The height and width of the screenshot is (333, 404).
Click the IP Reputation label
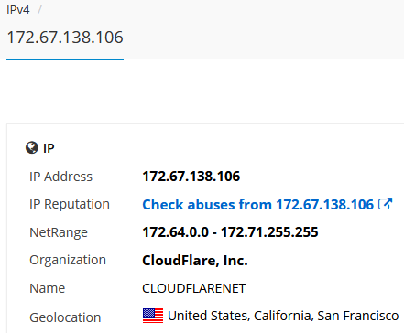tap(70, 204)
